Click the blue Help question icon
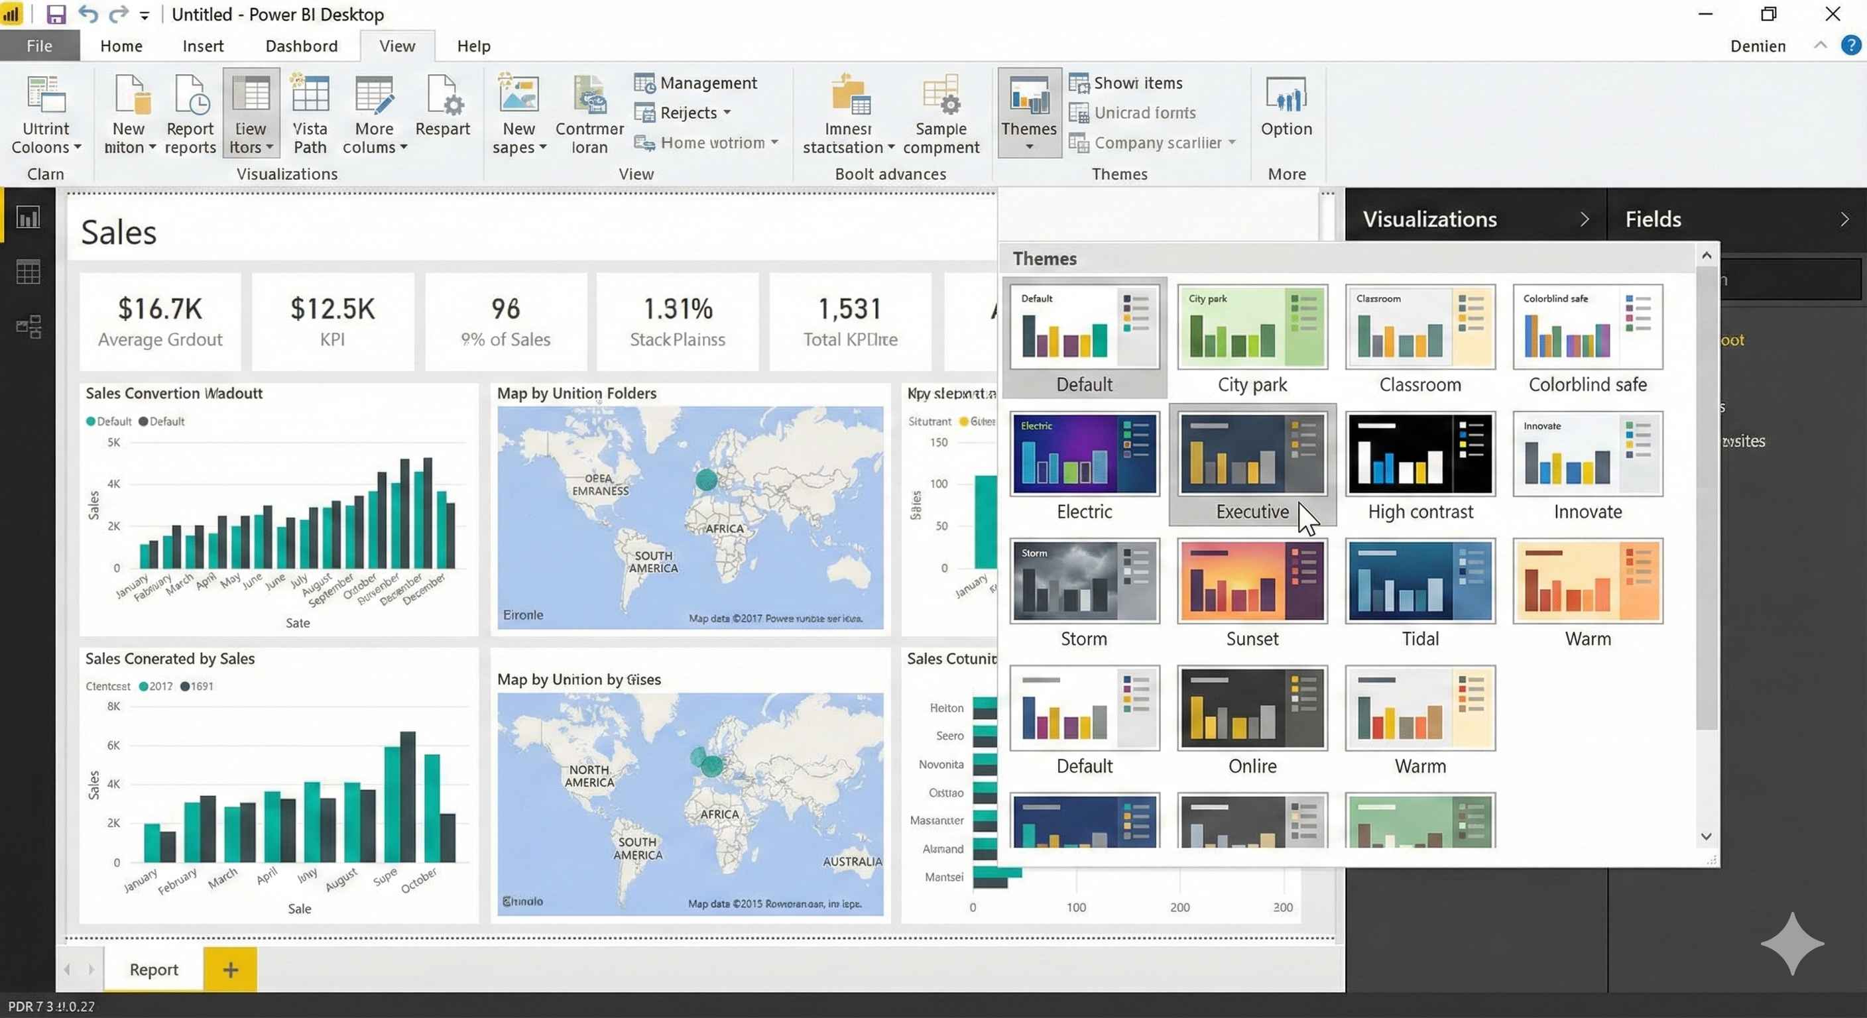This screenshot has width=1867, height=1018. tap(1850, 46)
